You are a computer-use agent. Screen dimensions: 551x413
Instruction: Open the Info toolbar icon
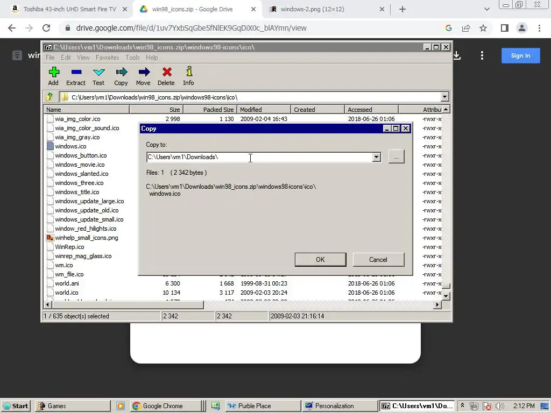tap(189, 76)
